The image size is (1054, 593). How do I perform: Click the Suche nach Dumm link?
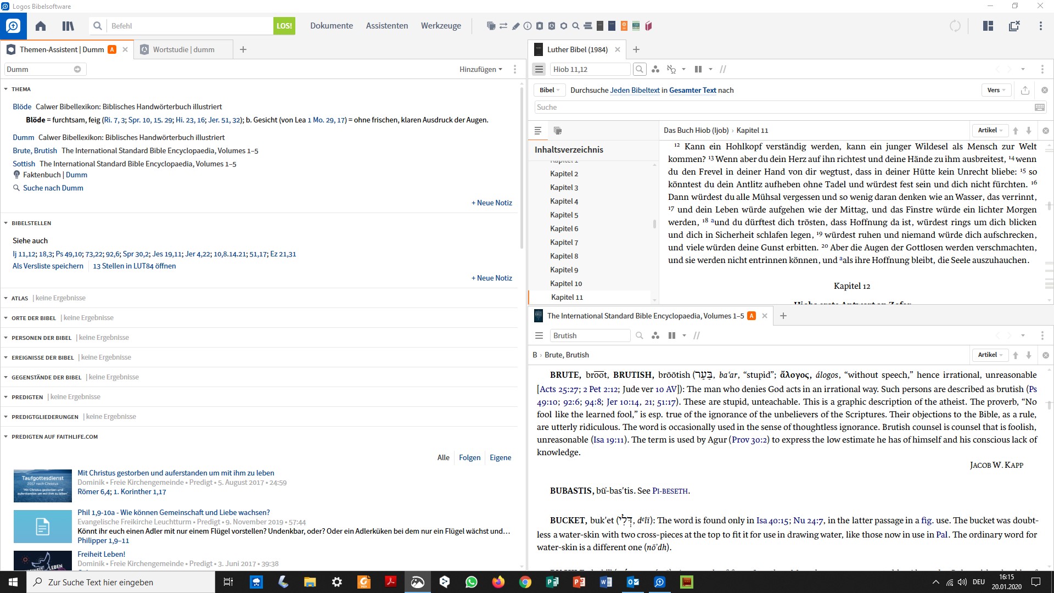tap(53, 188)
